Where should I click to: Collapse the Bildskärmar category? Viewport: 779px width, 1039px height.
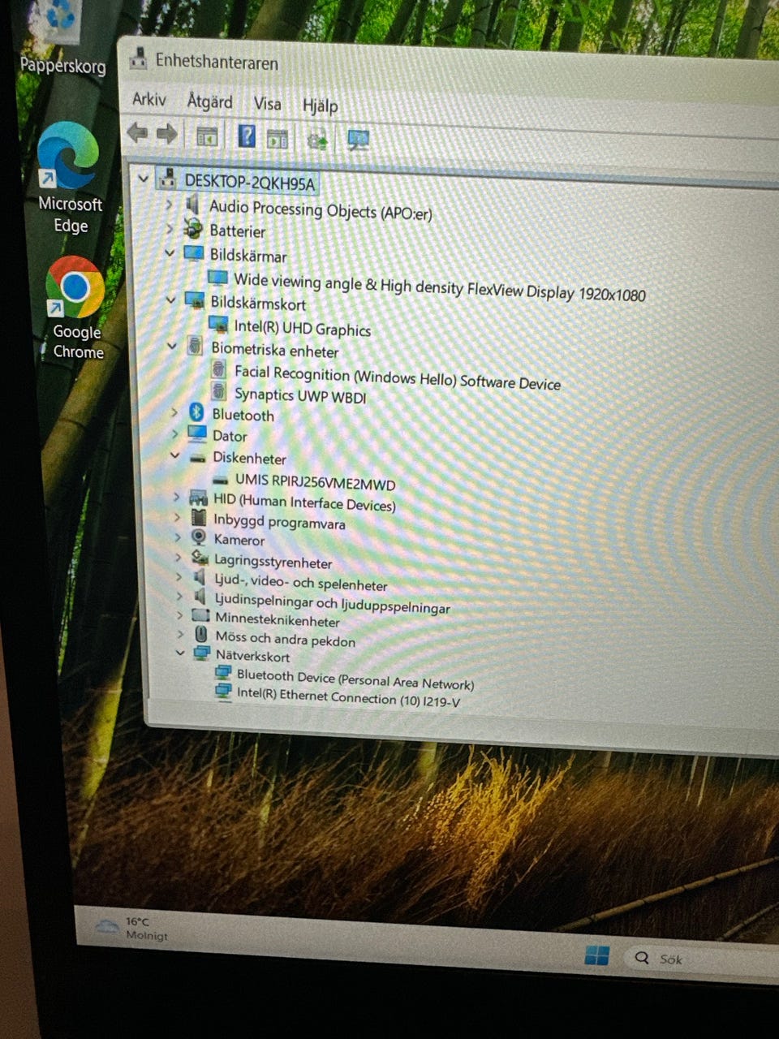[x=170, y=252]
